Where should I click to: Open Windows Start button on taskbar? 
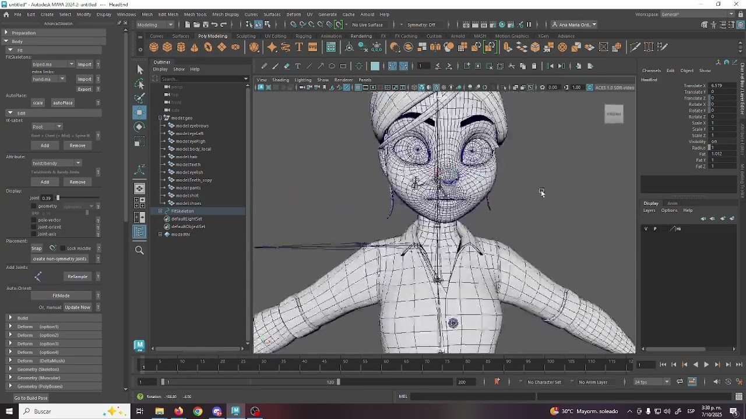click(x=9, y=411)
